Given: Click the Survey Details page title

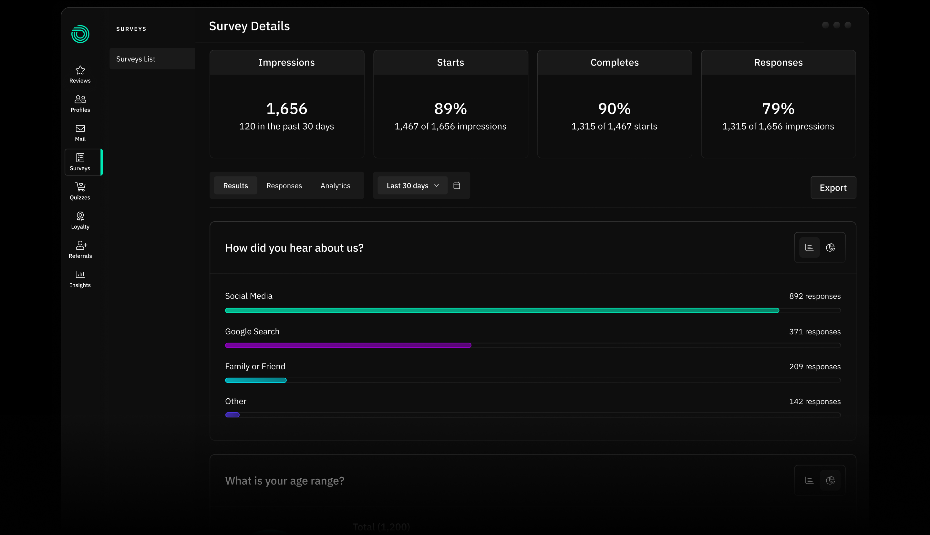Looking at the screenshot, I should tap(249, 26).
